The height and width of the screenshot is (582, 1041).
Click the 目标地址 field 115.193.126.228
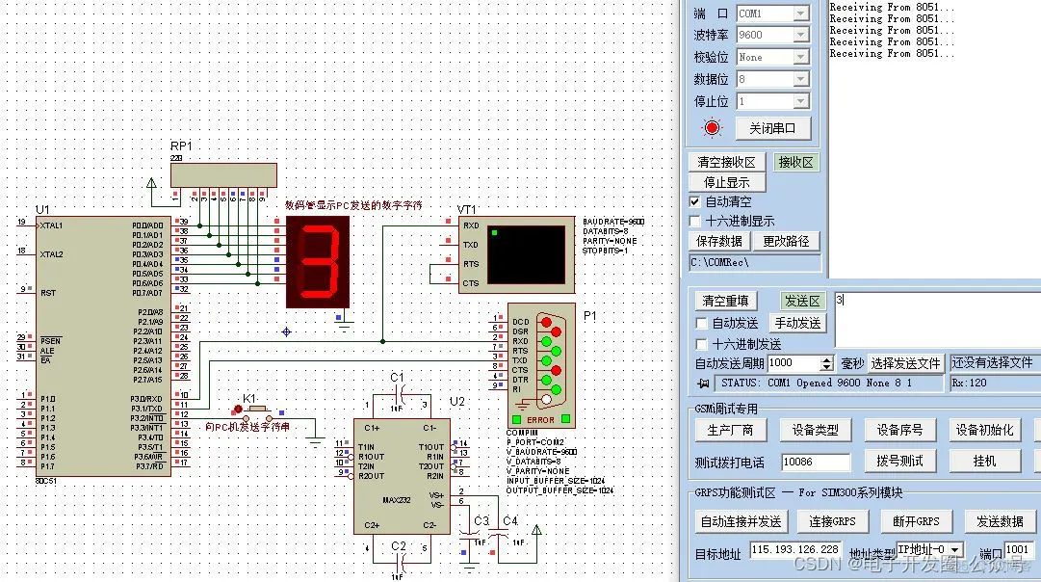click(x=795, y=549)
